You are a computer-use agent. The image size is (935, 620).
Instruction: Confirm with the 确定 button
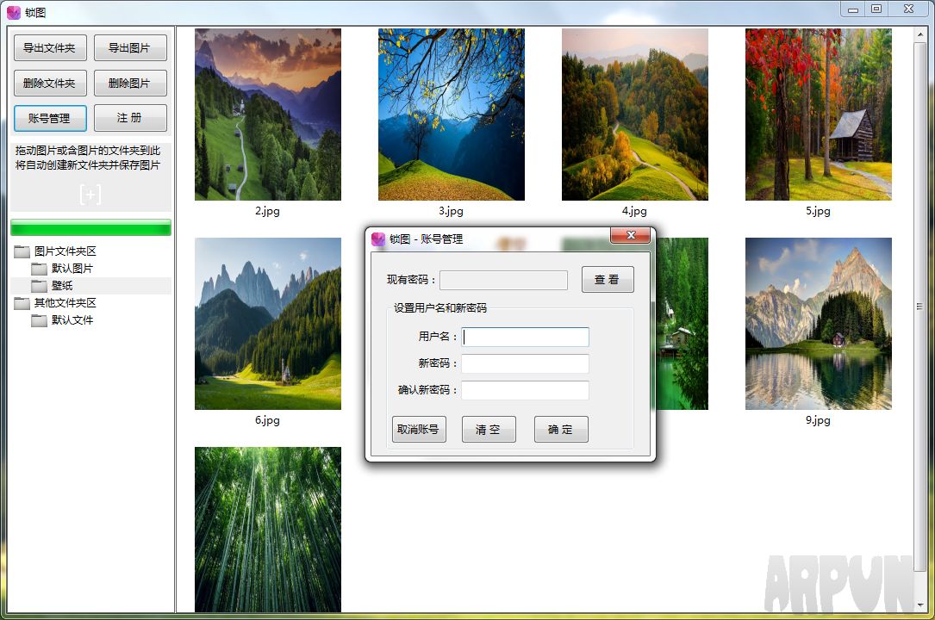(561, 429)
